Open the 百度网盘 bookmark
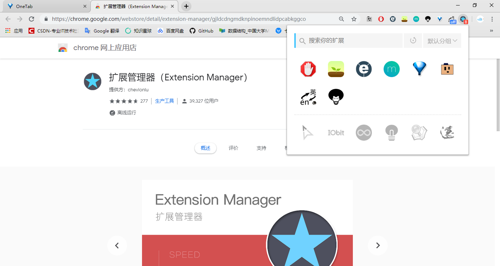The width and height of the screenshot is (500, 266). 171,31
